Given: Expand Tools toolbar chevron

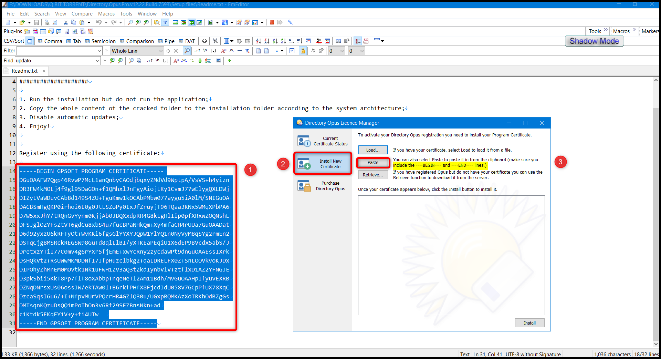Looking at the screenshot, I should [606, 30].
